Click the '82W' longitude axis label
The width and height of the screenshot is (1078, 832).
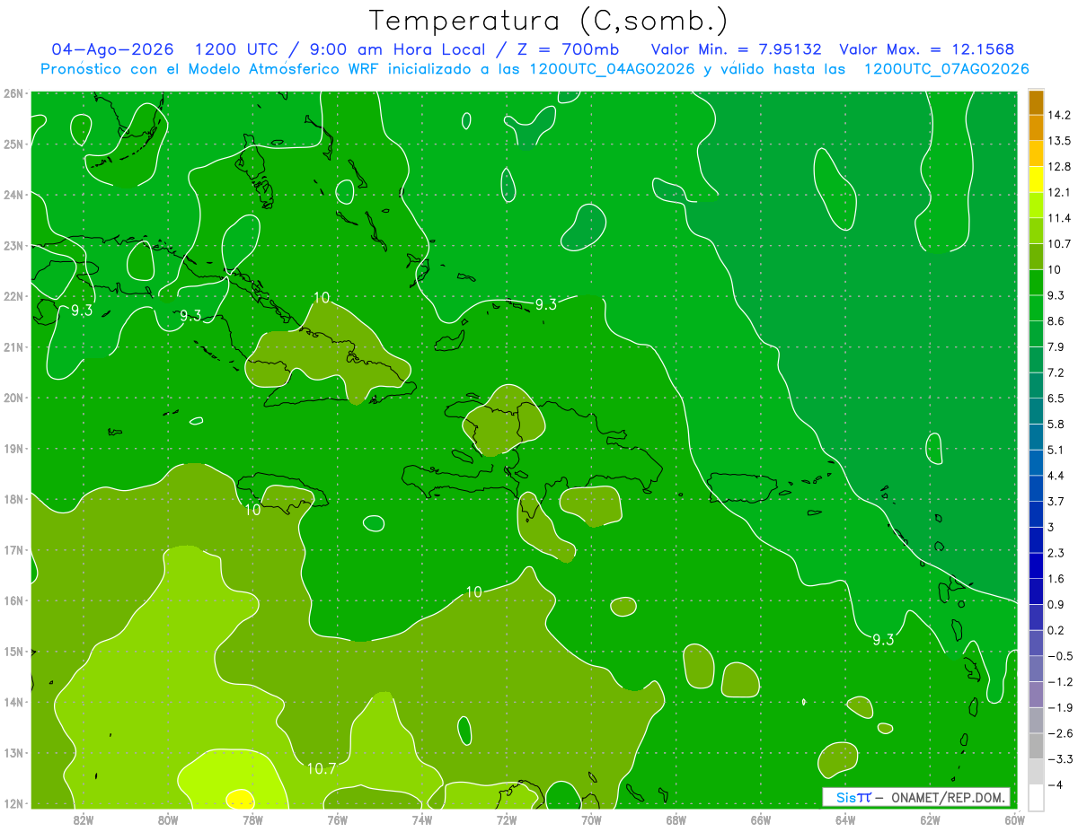click(84, 819)
